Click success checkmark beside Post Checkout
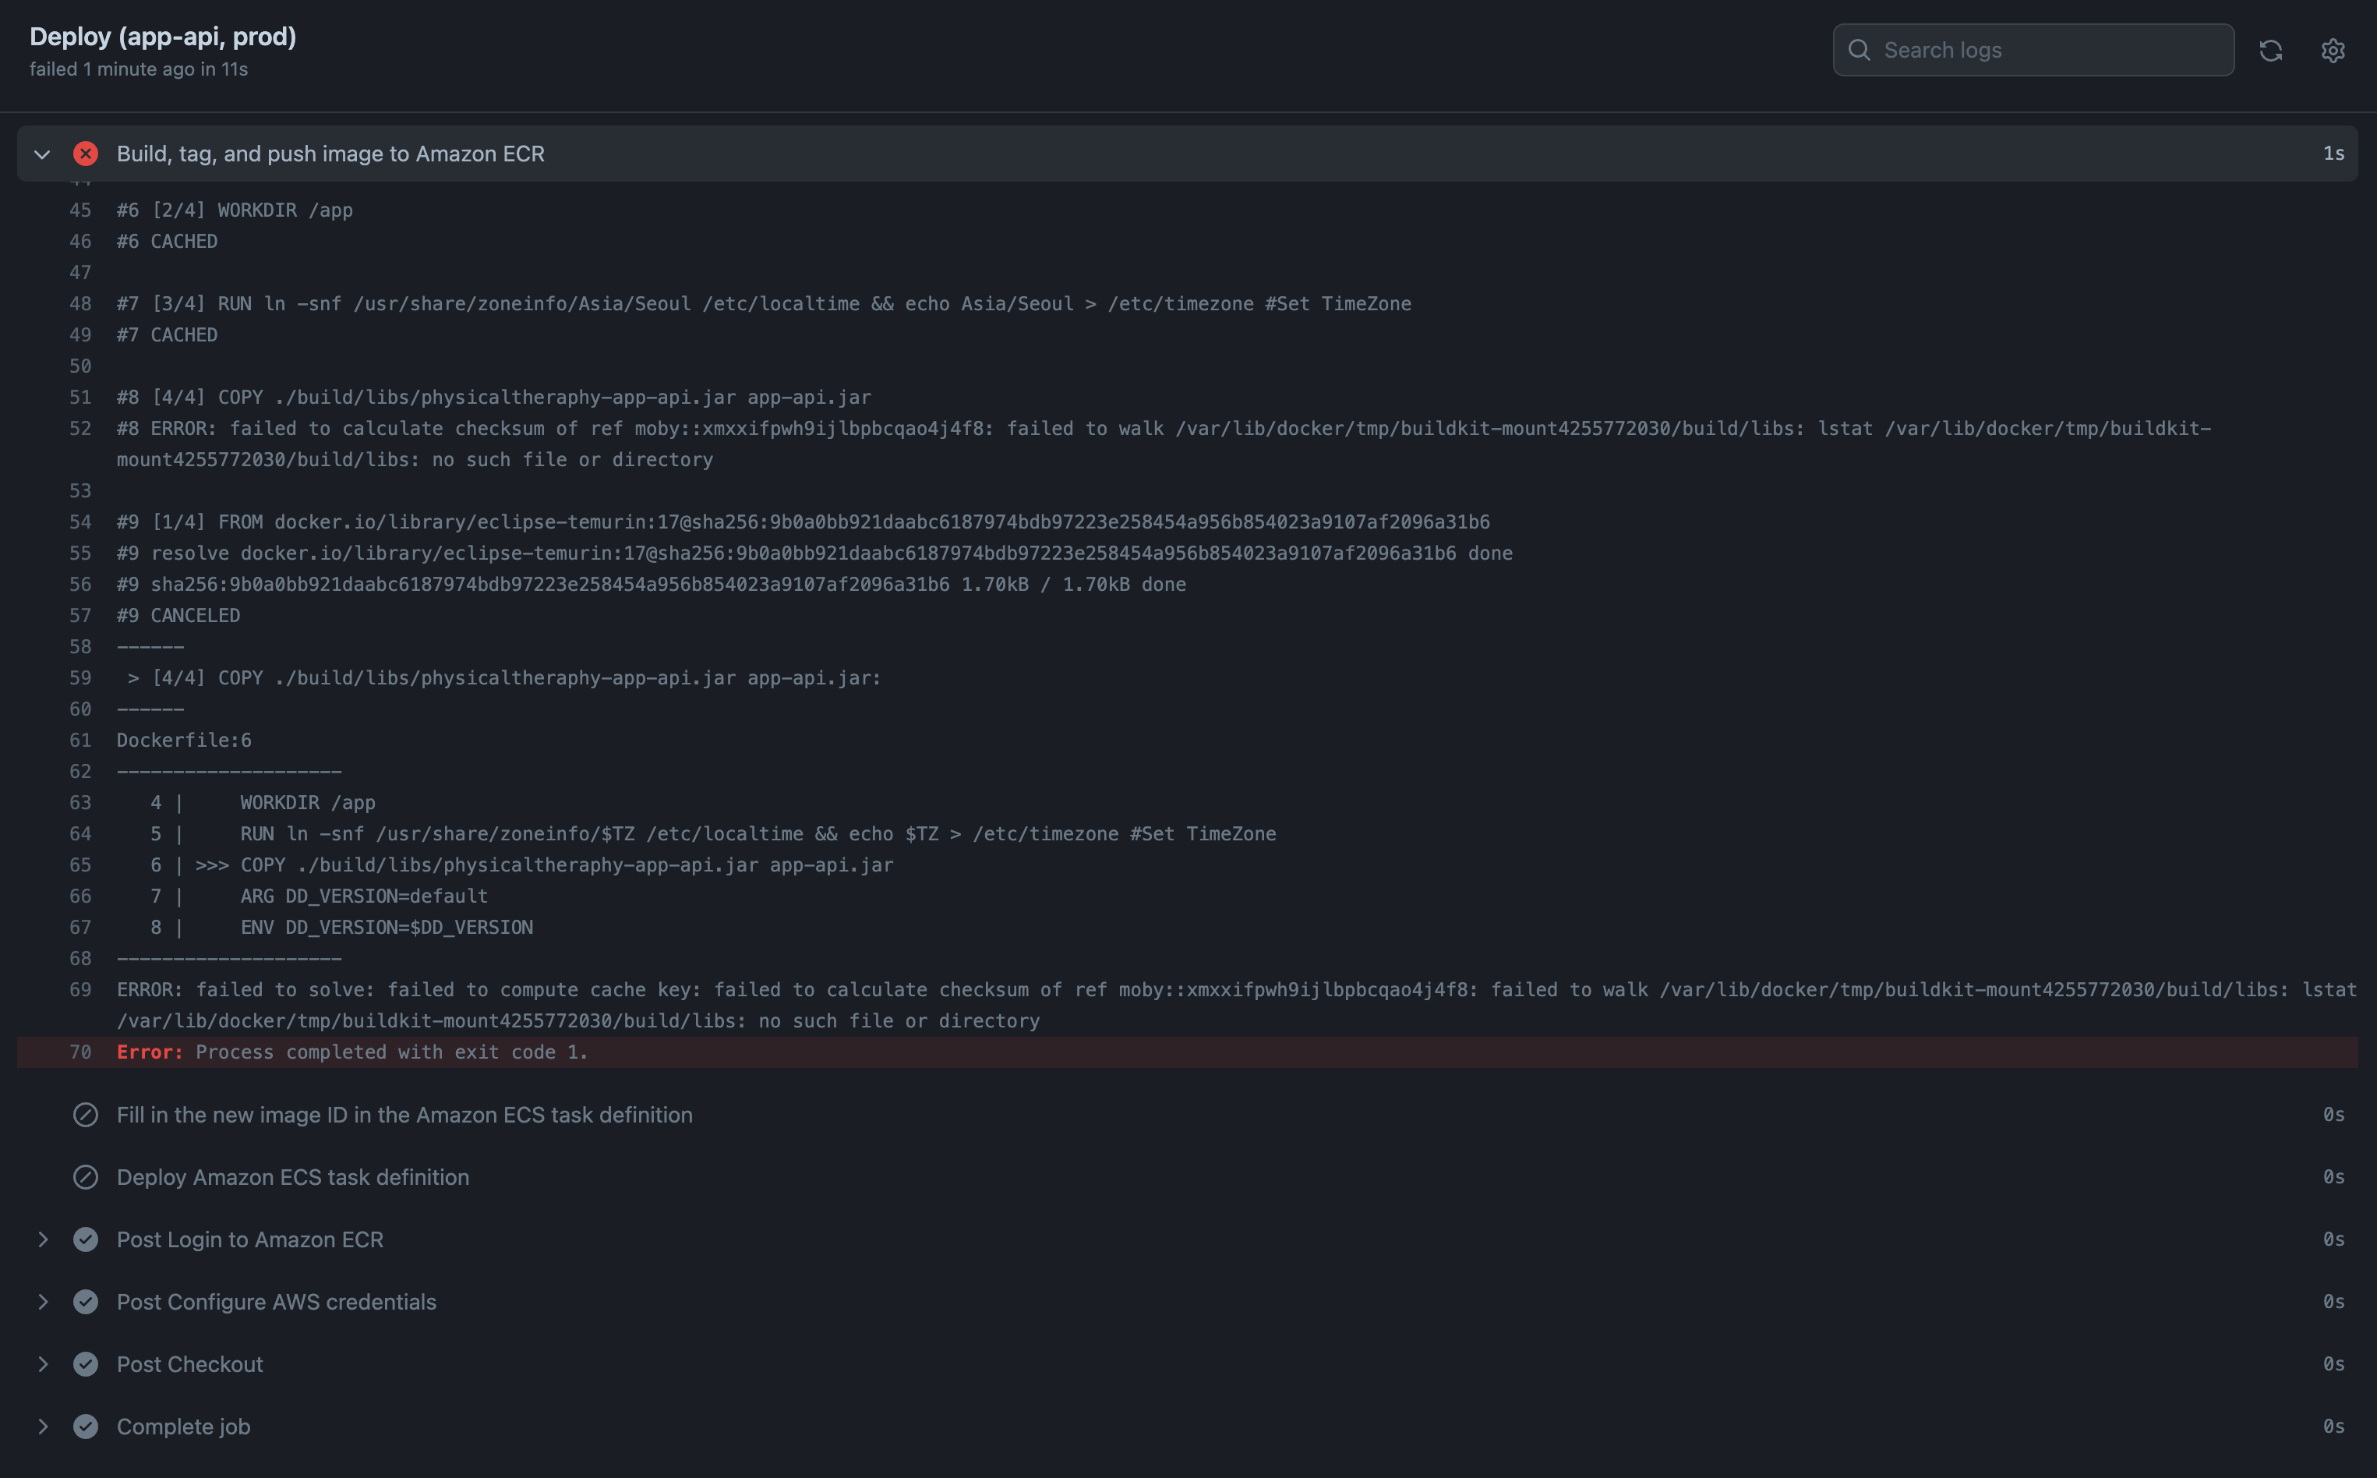Image resolution: width=2377 pixels, height=1478 pixels. click(x=86, y=1365)
